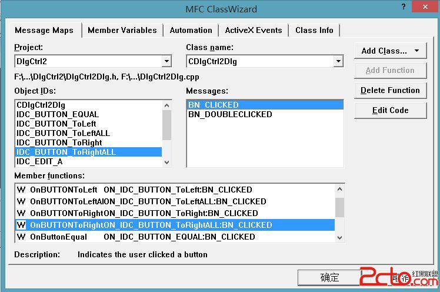Select CDlgCtrl2Dlg in Object IDs list
This screenshot has width=440, height=292.
[x=88, y=105]
